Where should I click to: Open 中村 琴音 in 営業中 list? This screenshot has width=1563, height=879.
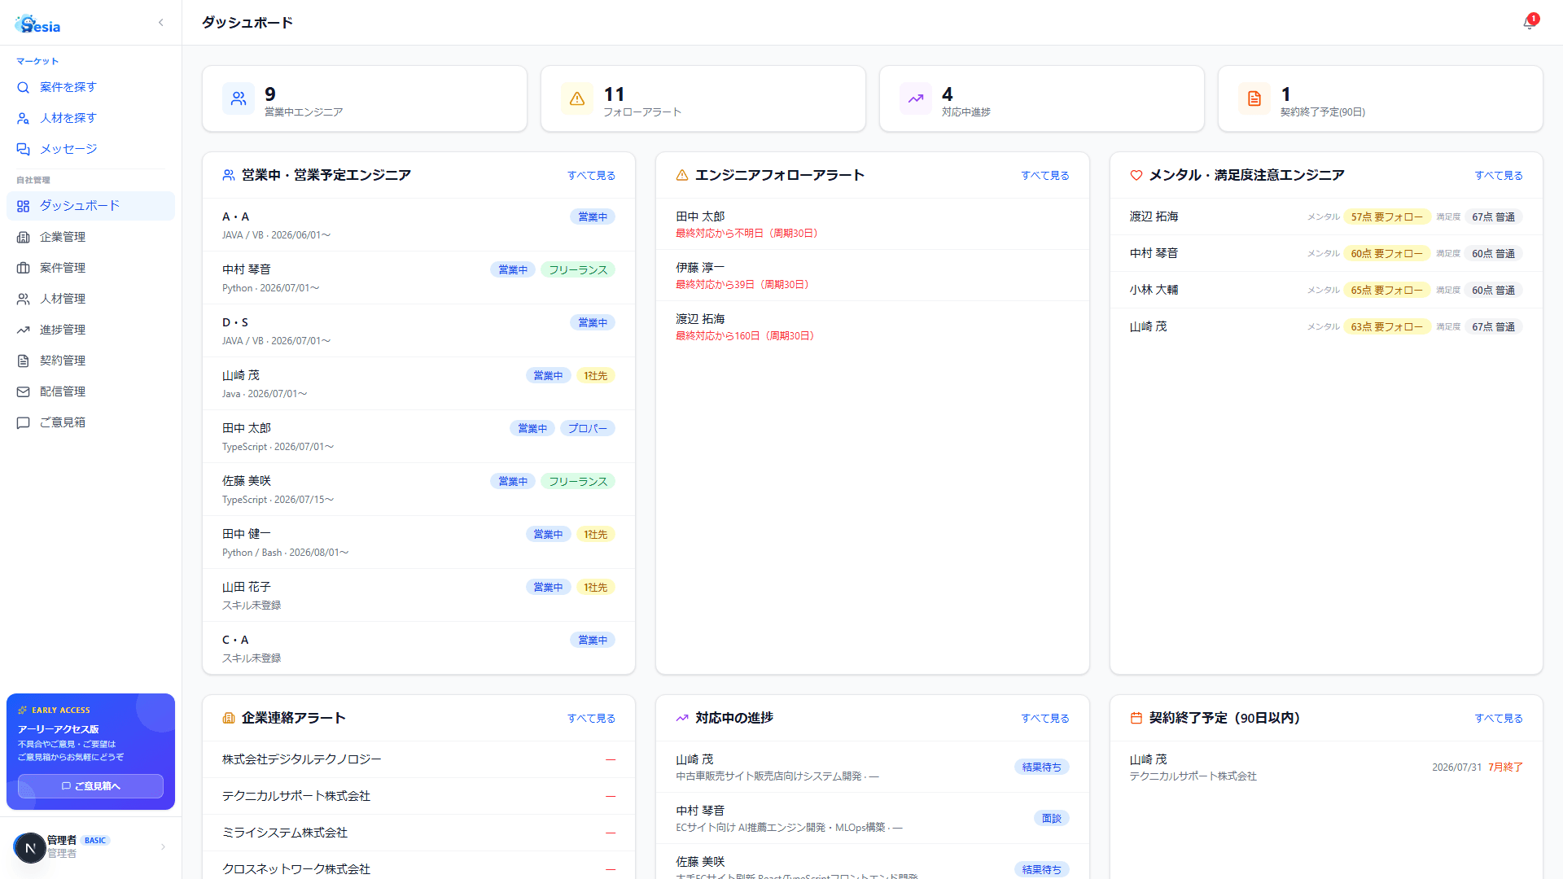[x=418, y=278]
